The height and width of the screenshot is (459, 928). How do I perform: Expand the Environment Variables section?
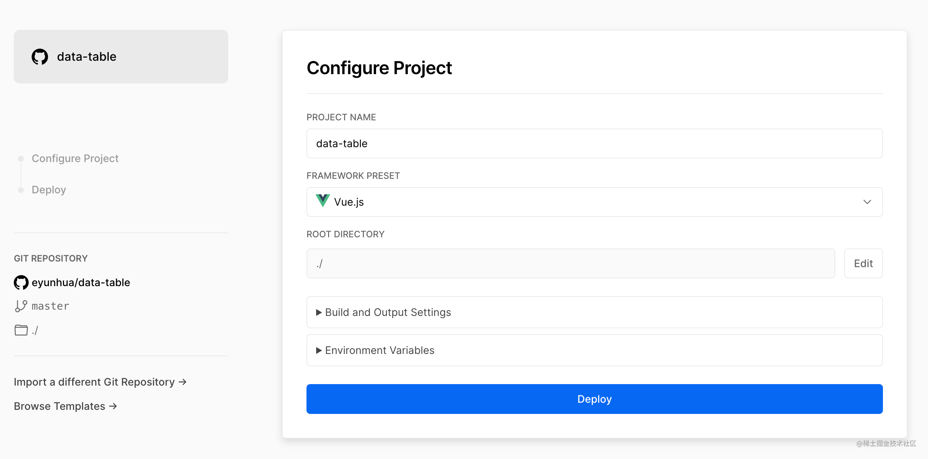[x=379, y=350]
